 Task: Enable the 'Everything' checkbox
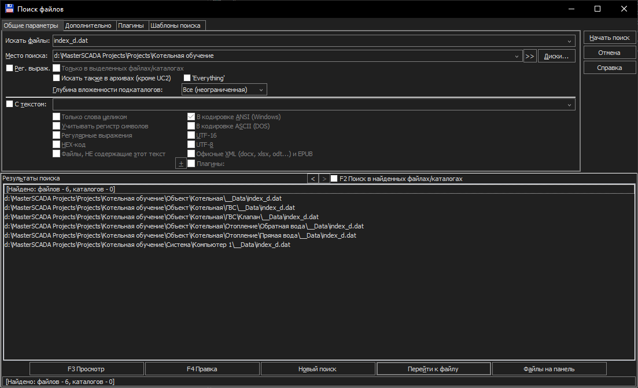click(x=187, y=77)
